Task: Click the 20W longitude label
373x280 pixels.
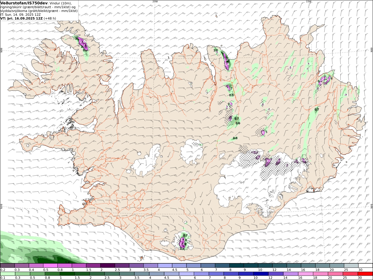Action: 155,1
